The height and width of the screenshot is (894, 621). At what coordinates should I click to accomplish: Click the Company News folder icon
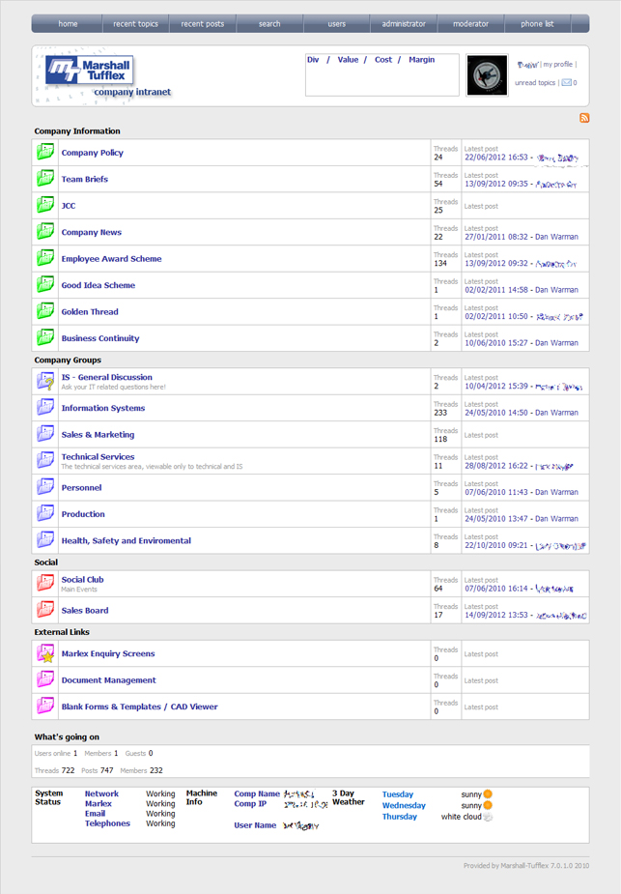click(45, 232)
